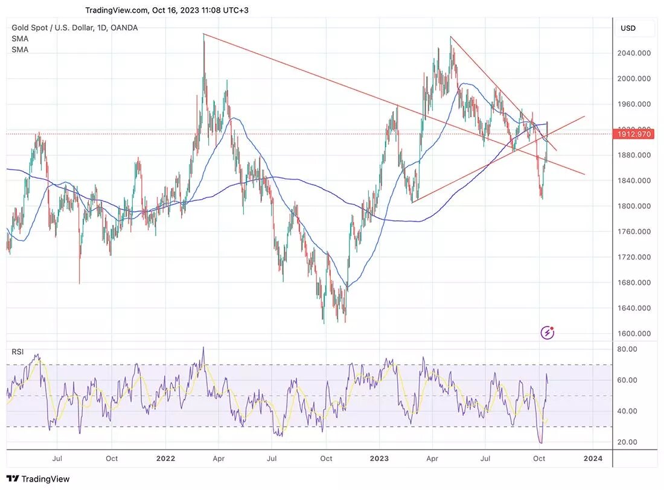
Task: Click the 1720.000 price axis label
Action: pyautogui.click(x=634, y=256)
